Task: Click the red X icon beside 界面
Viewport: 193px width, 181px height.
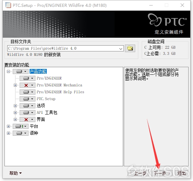Action: click(x=26, y=119)
